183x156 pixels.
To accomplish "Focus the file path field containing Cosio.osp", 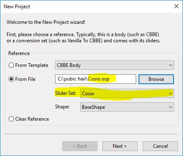I will 95,79.
